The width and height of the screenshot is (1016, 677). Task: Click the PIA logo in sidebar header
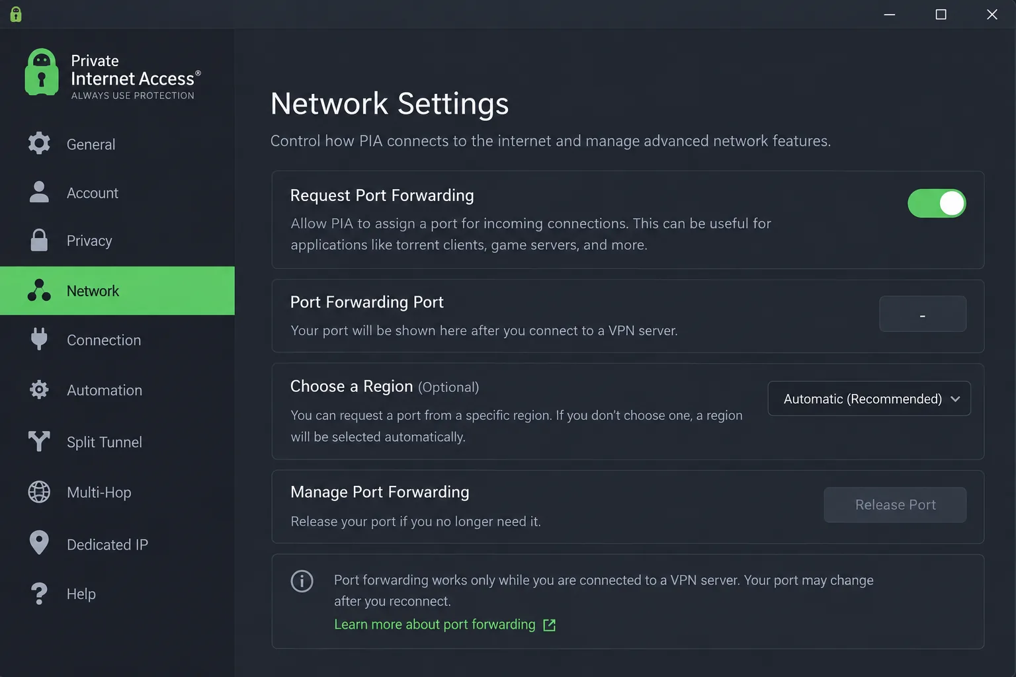[42, 72]
